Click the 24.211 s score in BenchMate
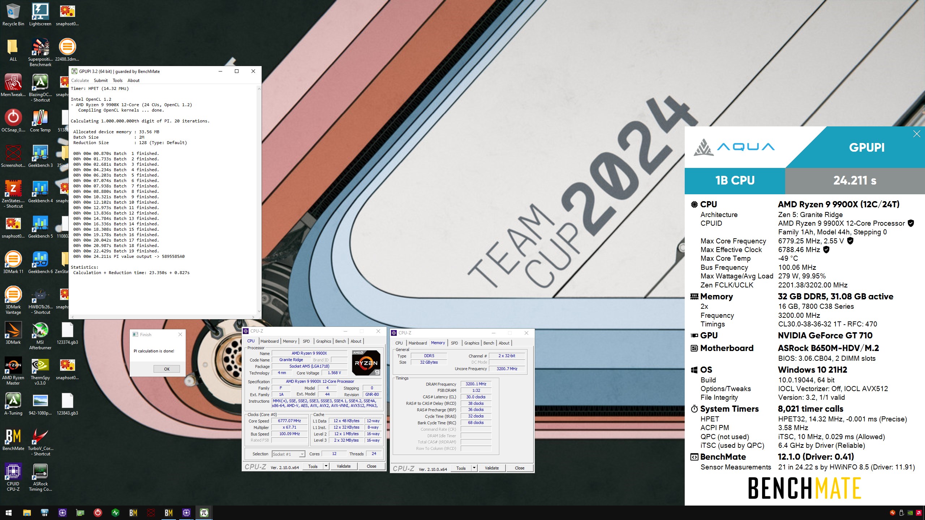Screen dimensions: 925x520 [855, 181]
